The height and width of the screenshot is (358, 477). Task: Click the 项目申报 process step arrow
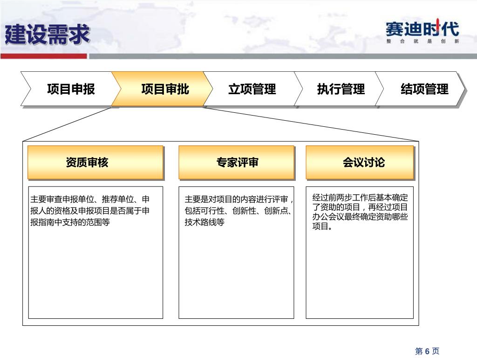tap(71, 89)
